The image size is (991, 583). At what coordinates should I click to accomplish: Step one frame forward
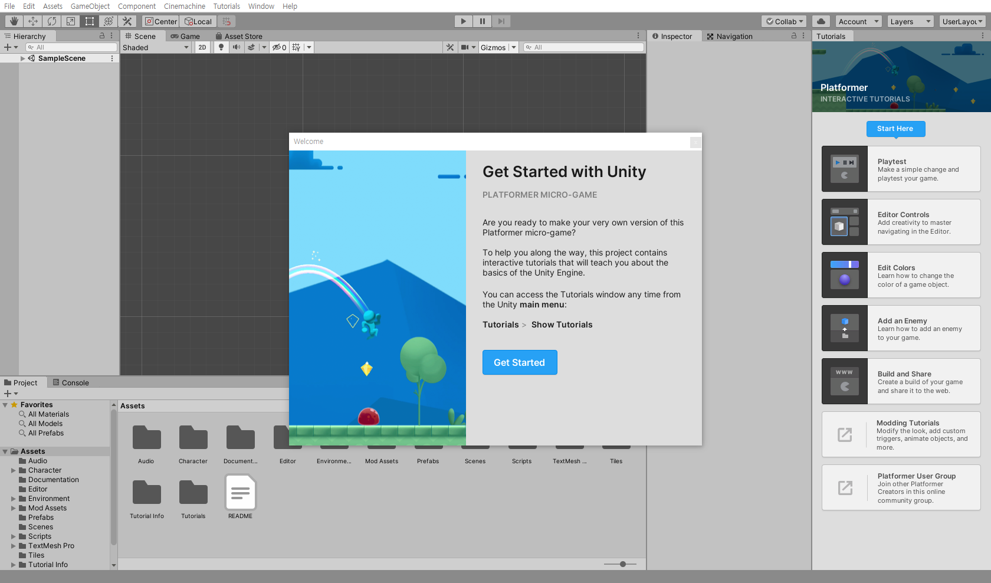click(x=501, y=21)
